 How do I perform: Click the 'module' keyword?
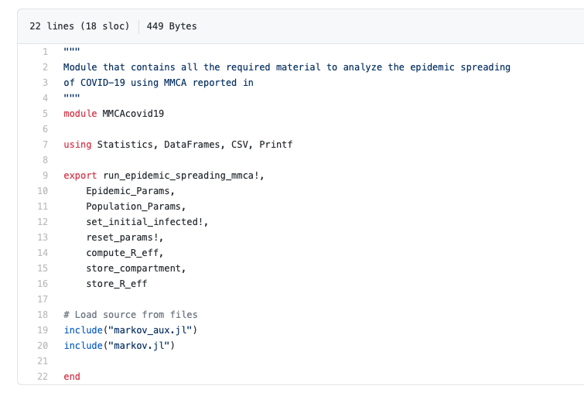(80, 113)
